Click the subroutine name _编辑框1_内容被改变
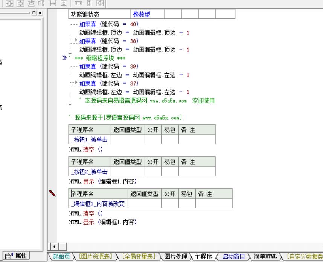The width and height of the screenshot is (323, 262). (98, 204)
